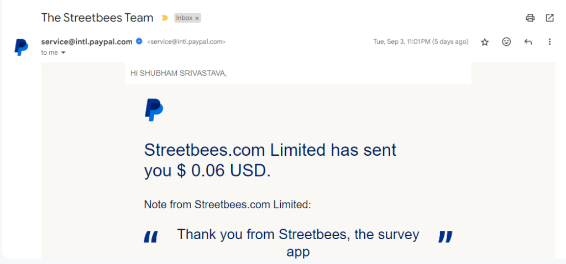
Task: Click the blue verified sender badge
Action: pos(139,41)
